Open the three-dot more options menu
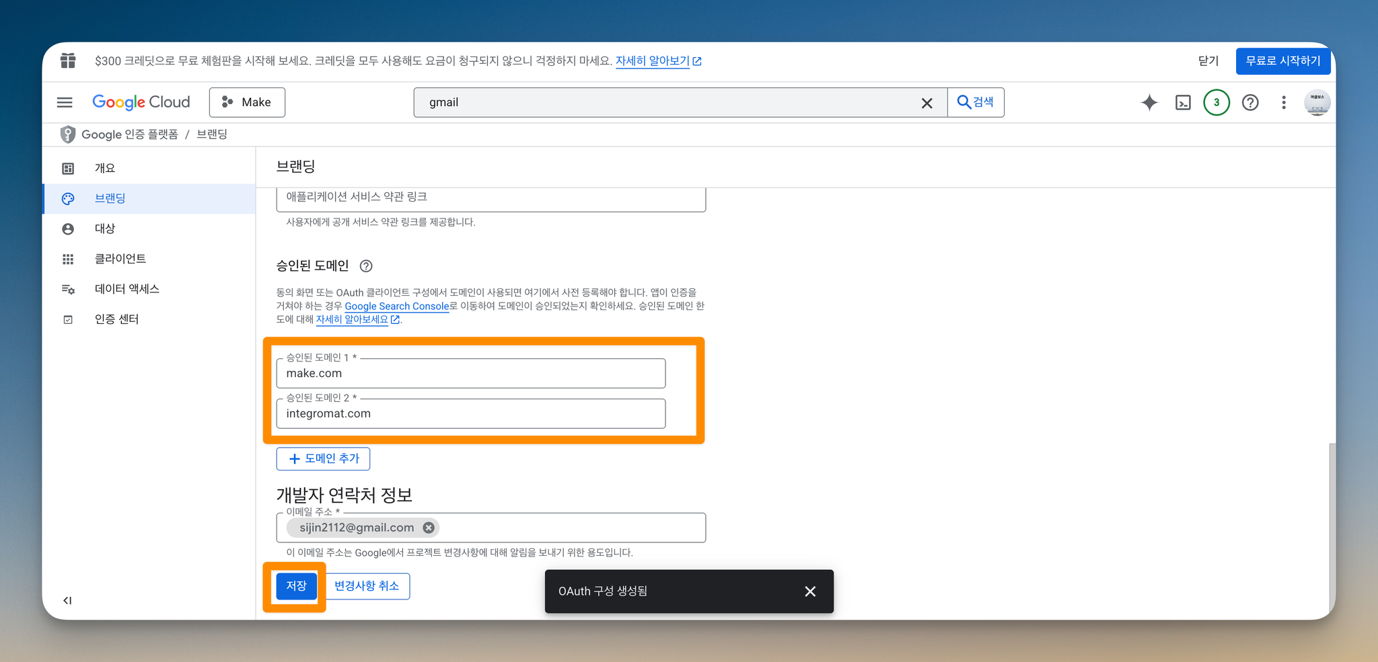The width and height of the screenshot is (1378, 662). (1284, 102)
